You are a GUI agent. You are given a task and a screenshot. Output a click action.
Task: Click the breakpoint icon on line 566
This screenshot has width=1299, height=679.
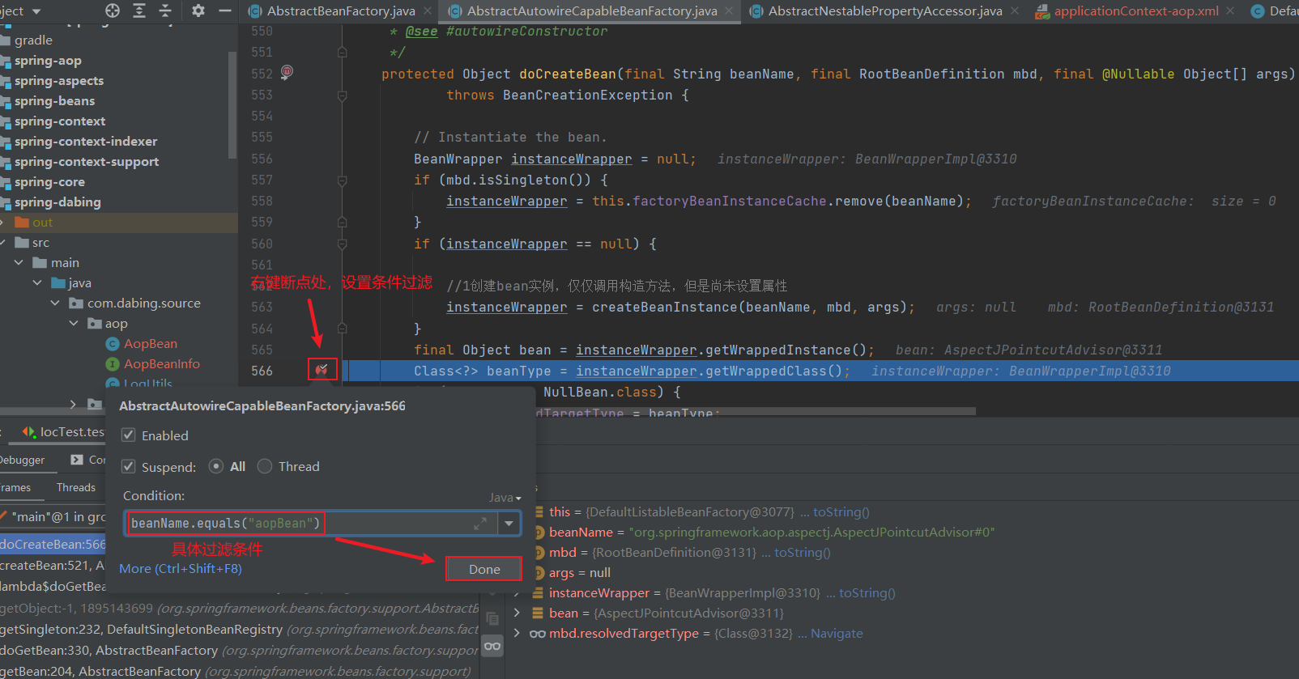tap(322, 370)
